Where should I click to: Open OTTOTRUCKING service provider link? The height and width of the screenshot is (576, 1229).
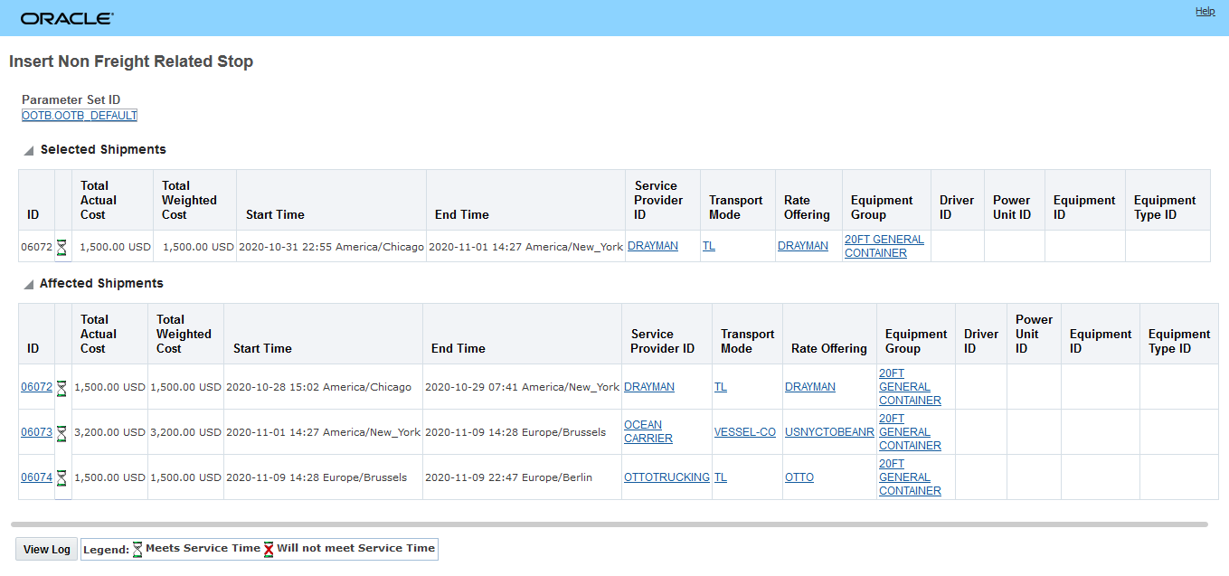(x=666, y=477)
